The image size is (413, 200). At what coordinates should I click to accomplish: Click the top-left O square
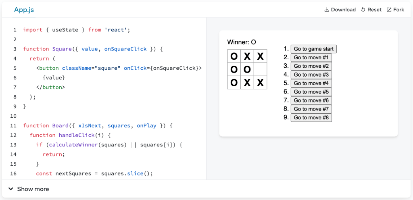(x=234, y=56)
